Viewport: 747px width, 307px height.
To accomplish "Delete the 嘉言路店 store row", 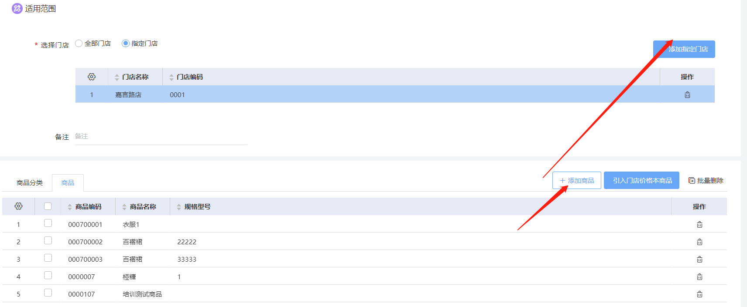I will pyautogui.click(x=687, y=95).
